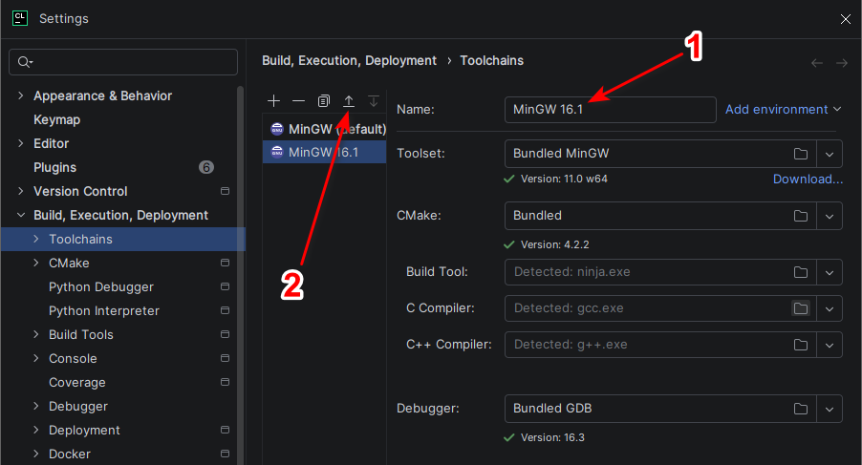
Task: Open Python Interpreter settings
Action: pos(104,310)
